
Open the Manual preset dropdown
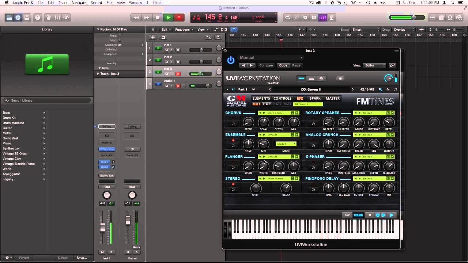click(271, 57)
